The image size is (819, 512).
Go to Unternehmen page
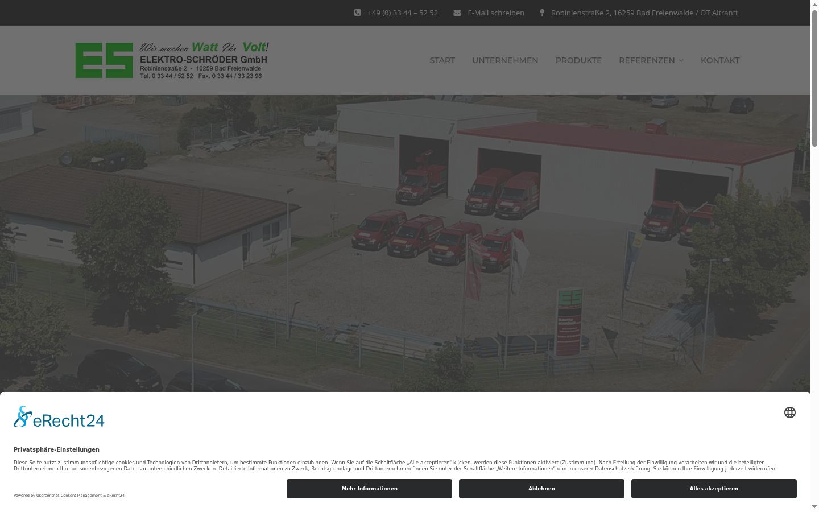pos(505,60)
